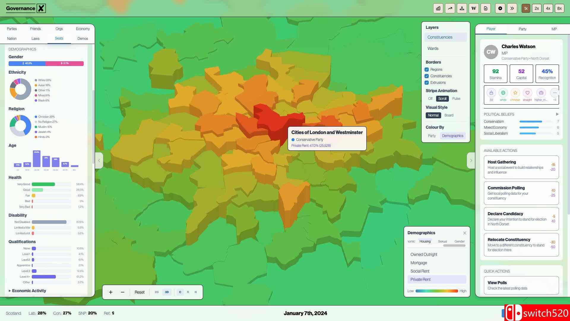Viewport: 570px width, 321px height.
Task: Set game speed to 1x
Action: pyautogui.click(x=526, y=8)
